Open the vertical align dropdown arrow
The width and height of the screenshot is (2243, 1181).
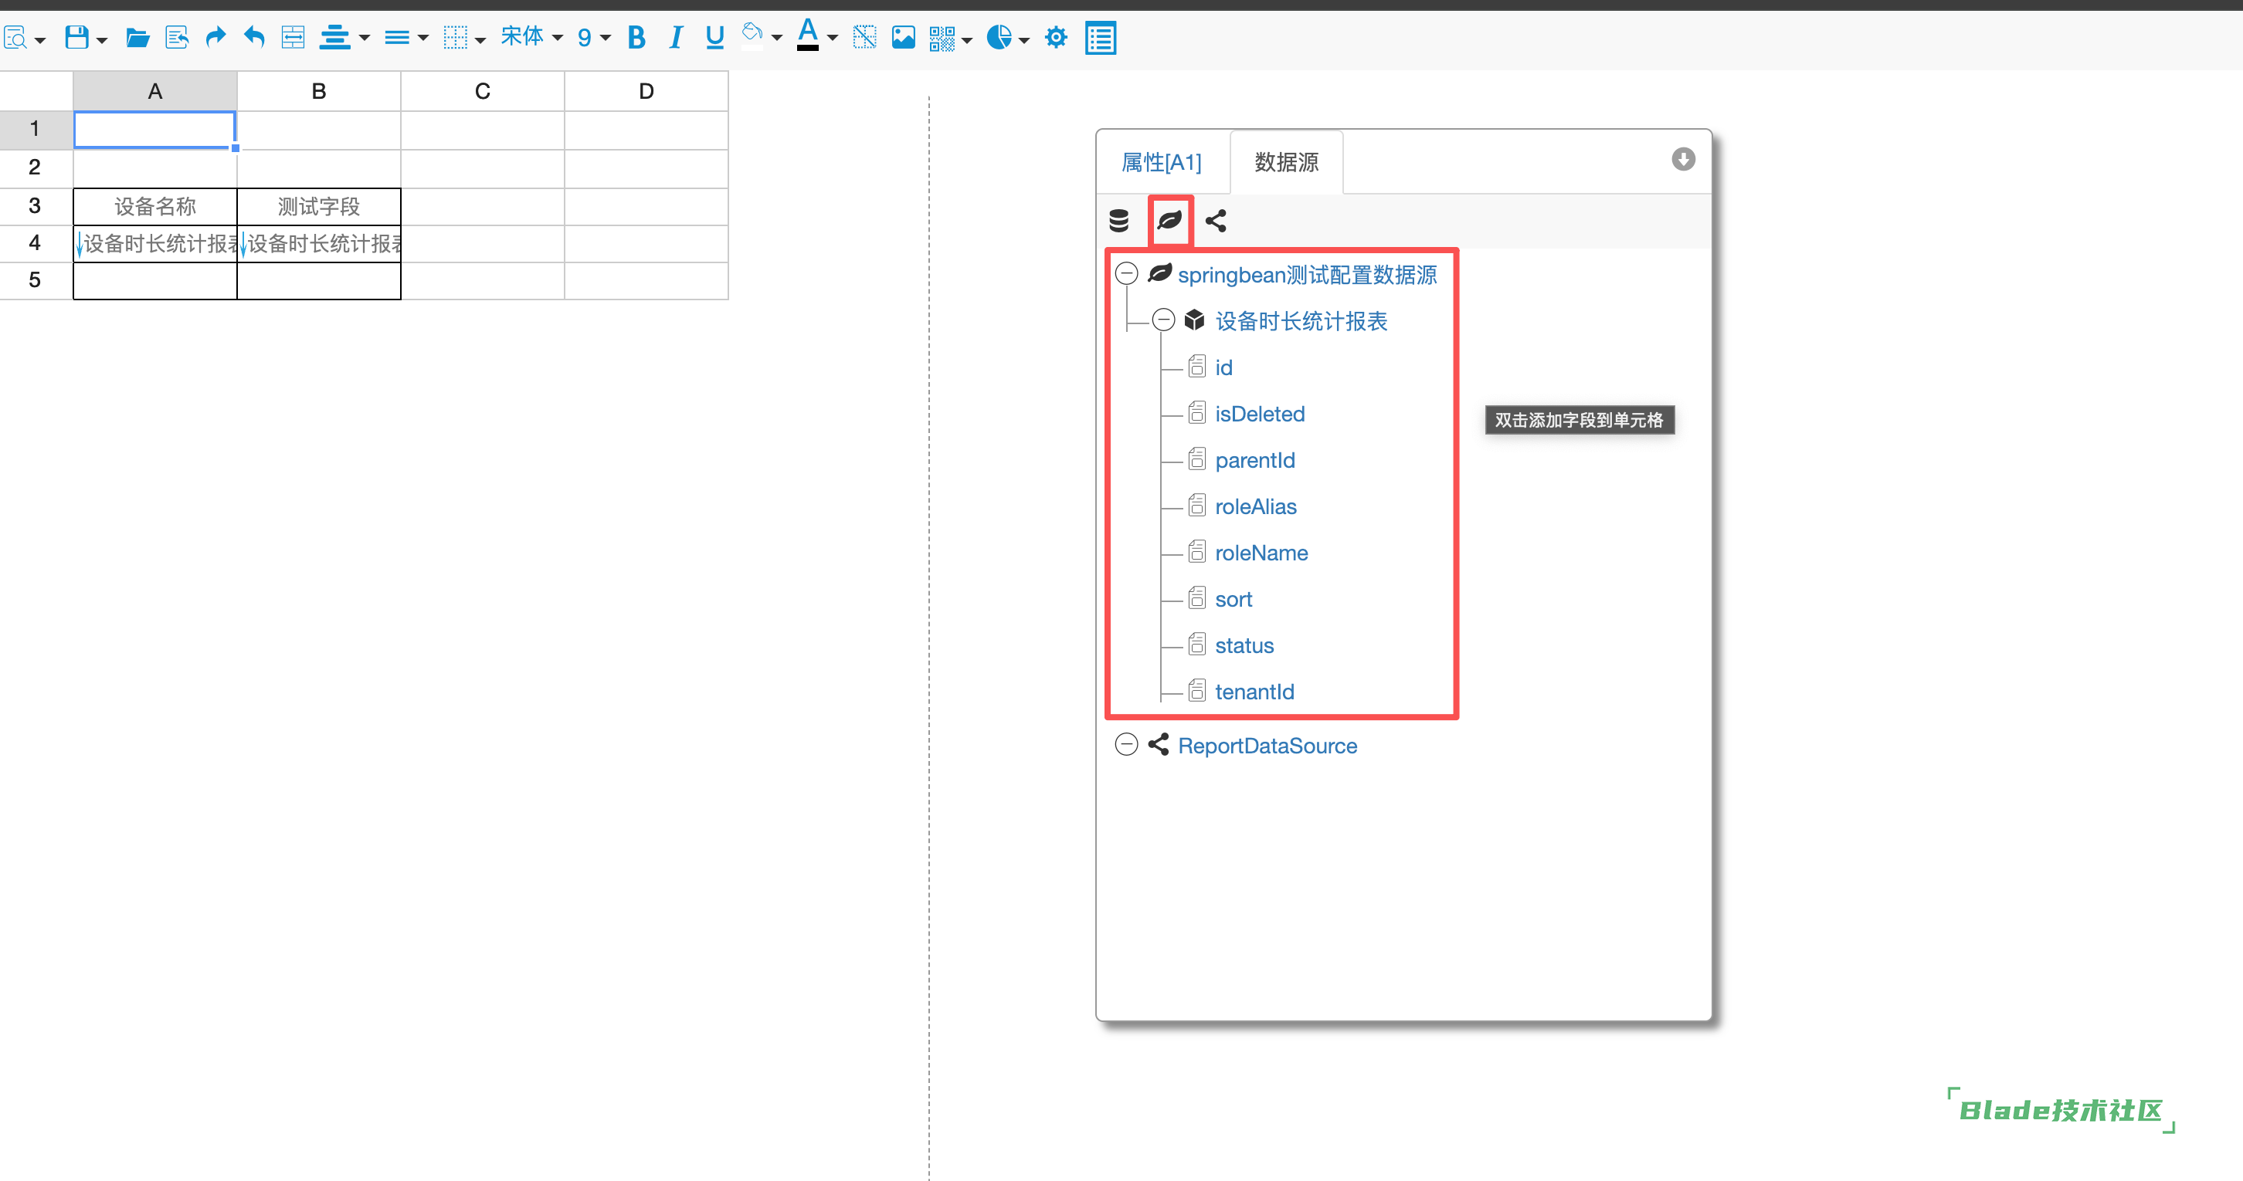[423, 39]
